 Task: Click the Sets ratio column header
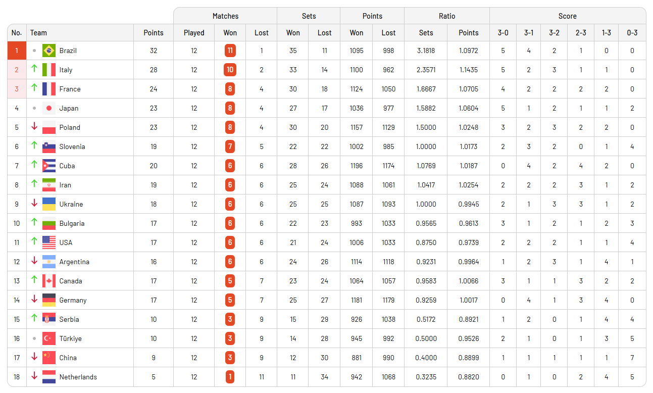[426, 33]
